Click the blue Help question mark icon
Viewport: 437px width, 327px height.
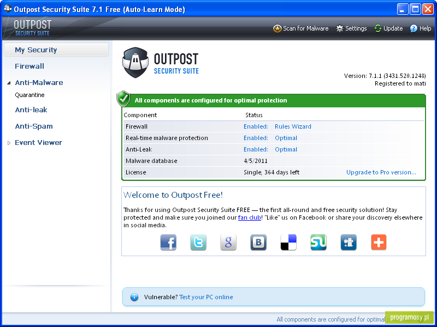(414, 28)
